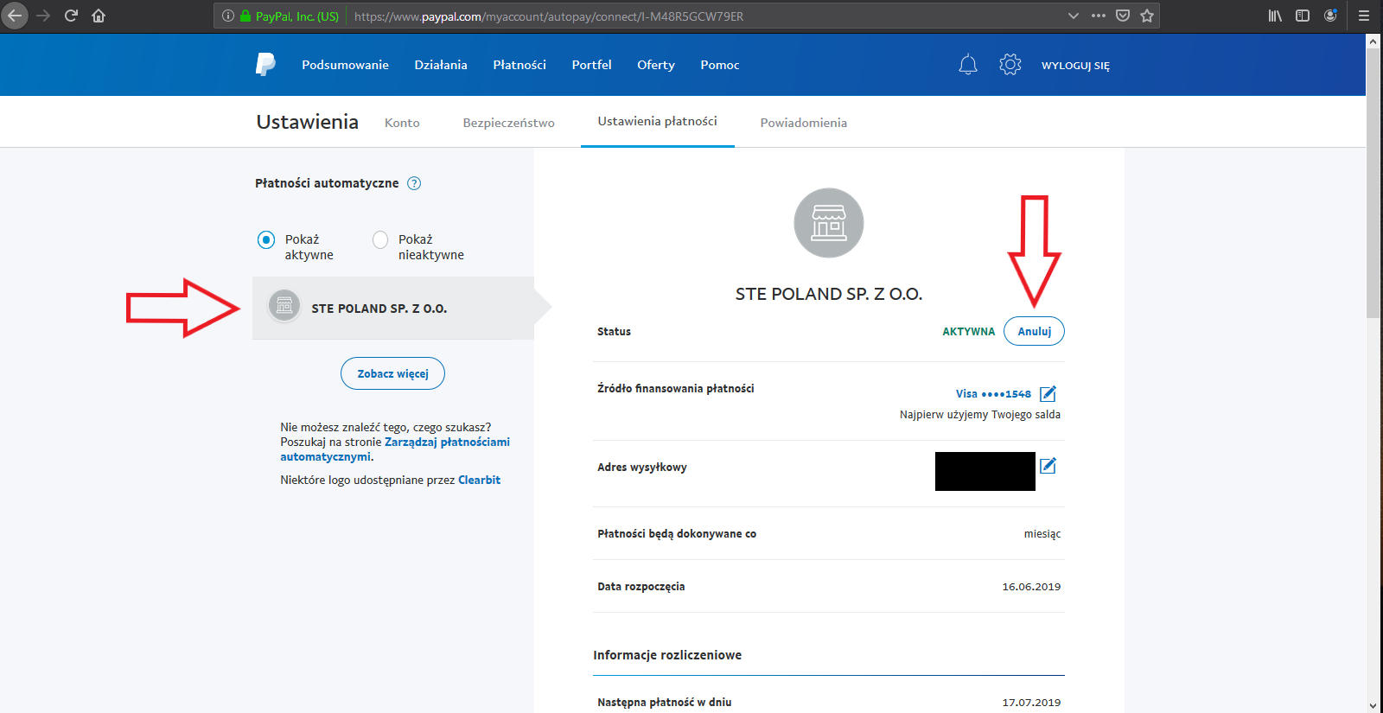Select Pokaż aktywne radio button
1383x713 pixels.
266,239
